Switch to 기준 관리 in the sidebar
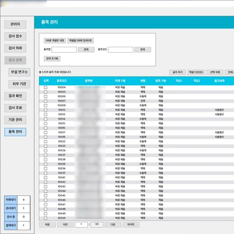Image resolution: width=234 pixels, height=234 pixels. (x=15, y=120)
